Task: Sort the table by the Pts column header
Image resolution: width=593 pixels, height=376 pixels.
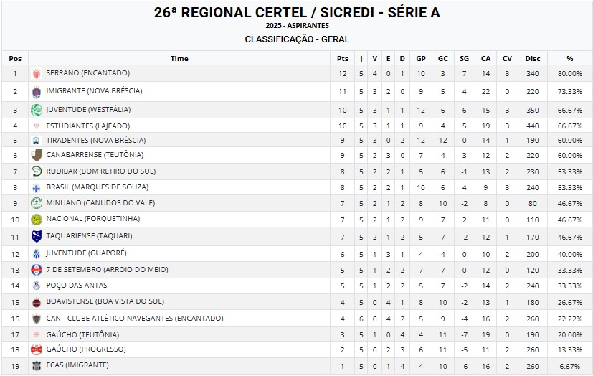Action: 343,58
